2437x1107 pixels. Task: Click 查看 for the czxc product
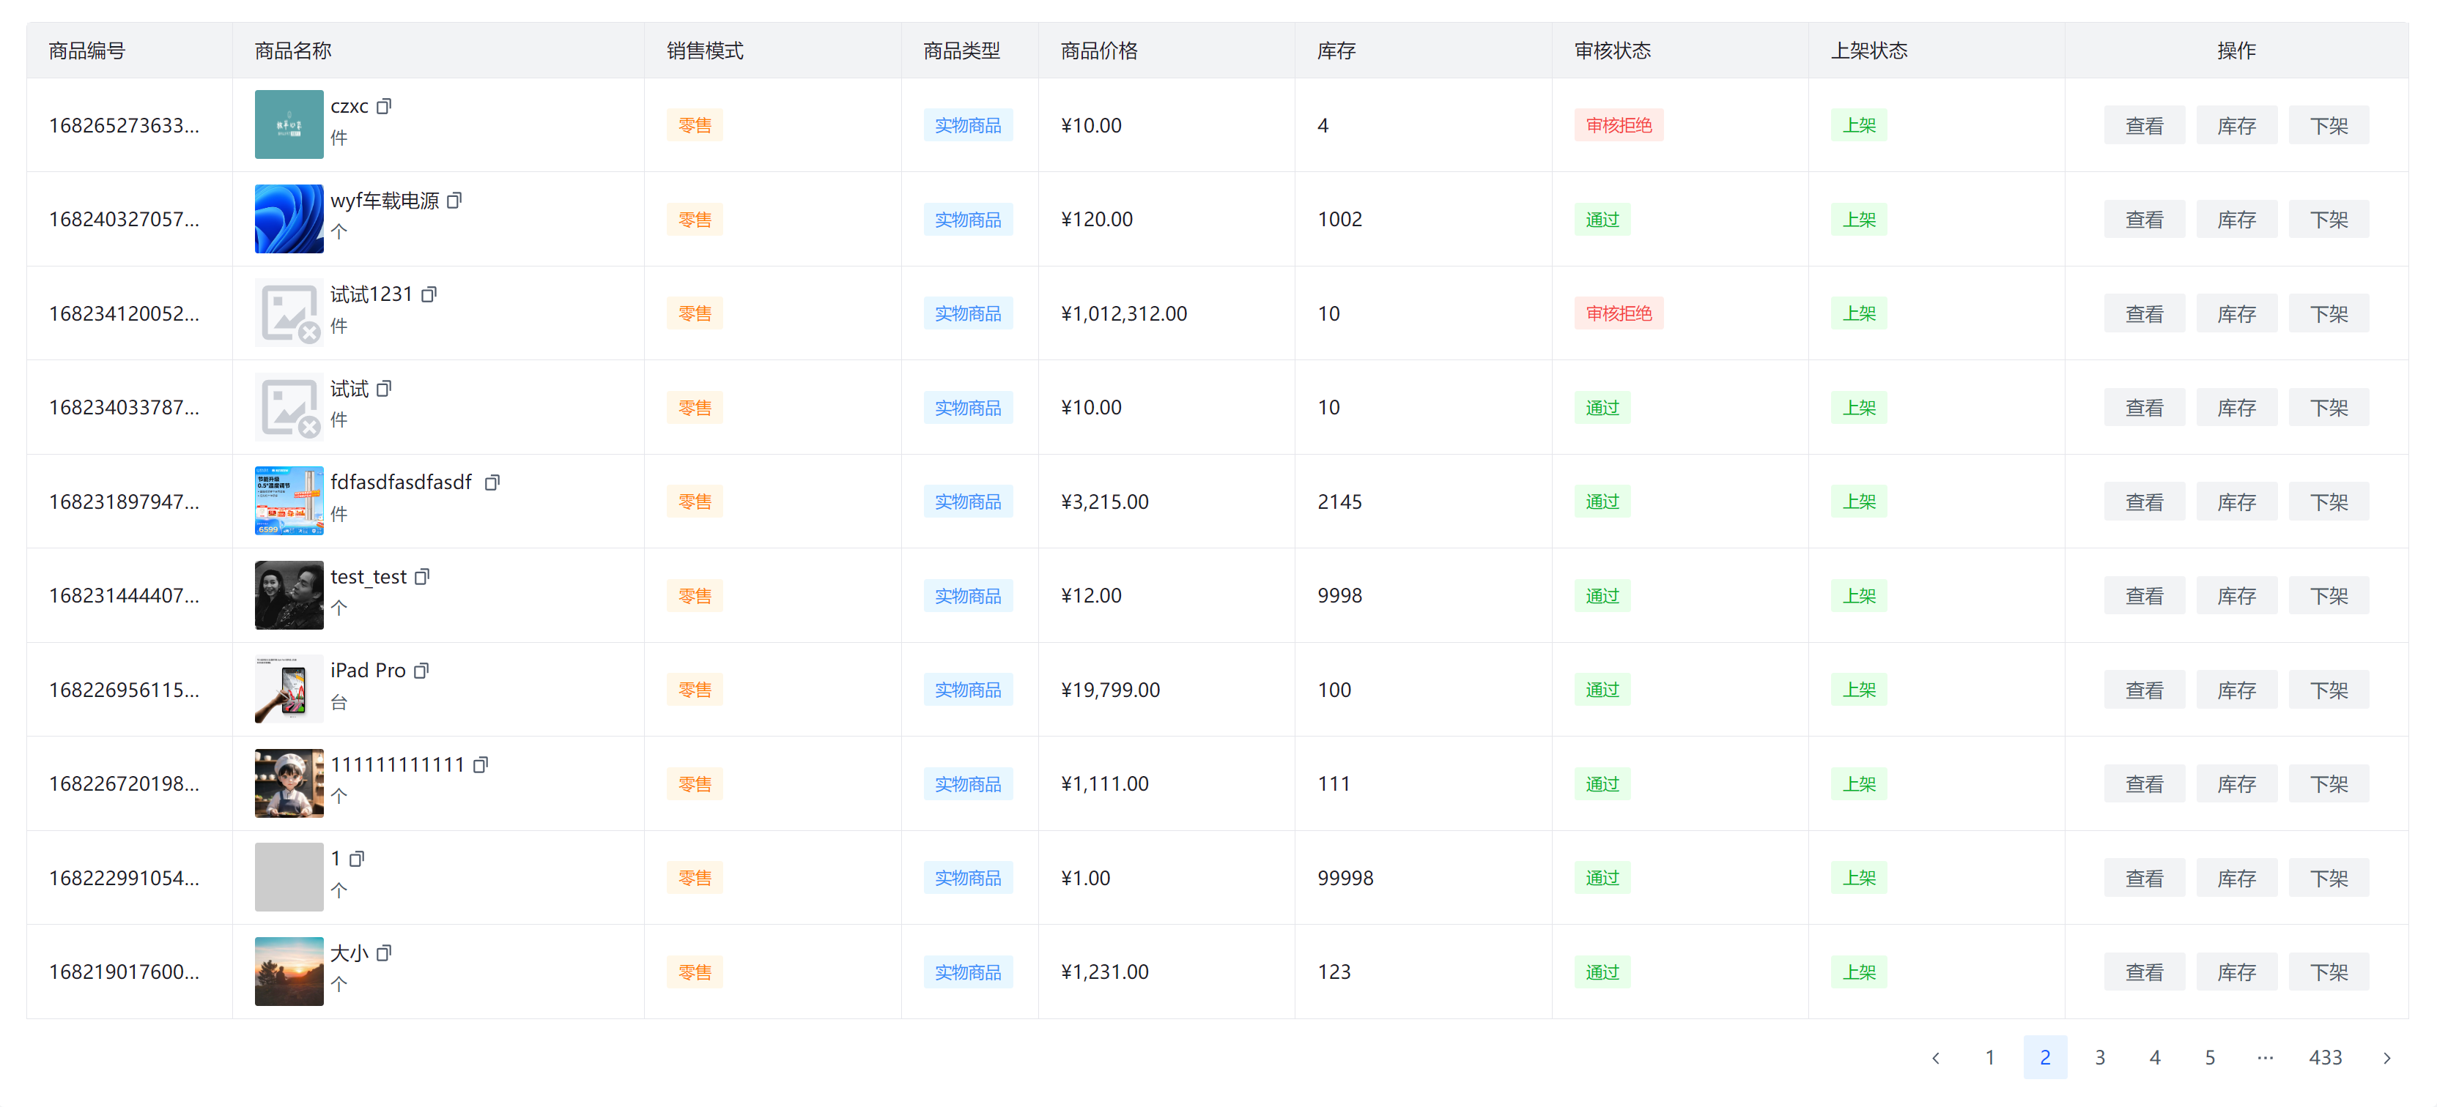(2144, 126)
